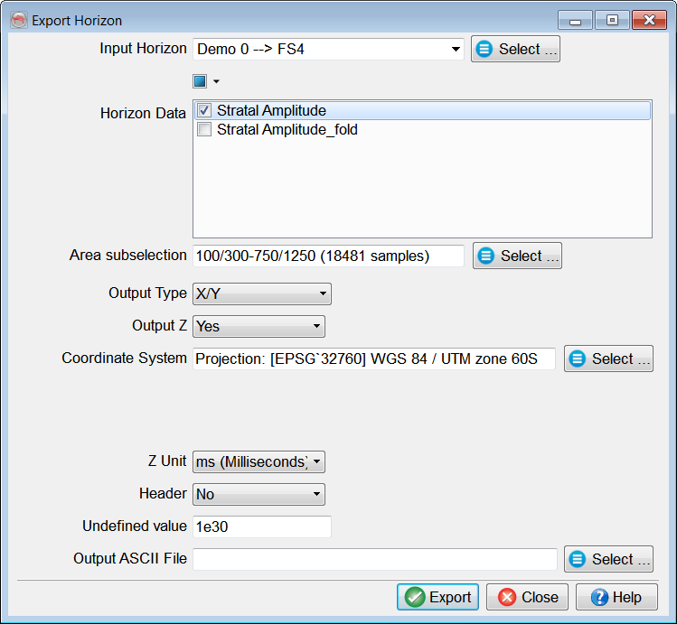
Task: Click into the Output ASCII File field
Action: pyautogui.click(x=374, y=560)
